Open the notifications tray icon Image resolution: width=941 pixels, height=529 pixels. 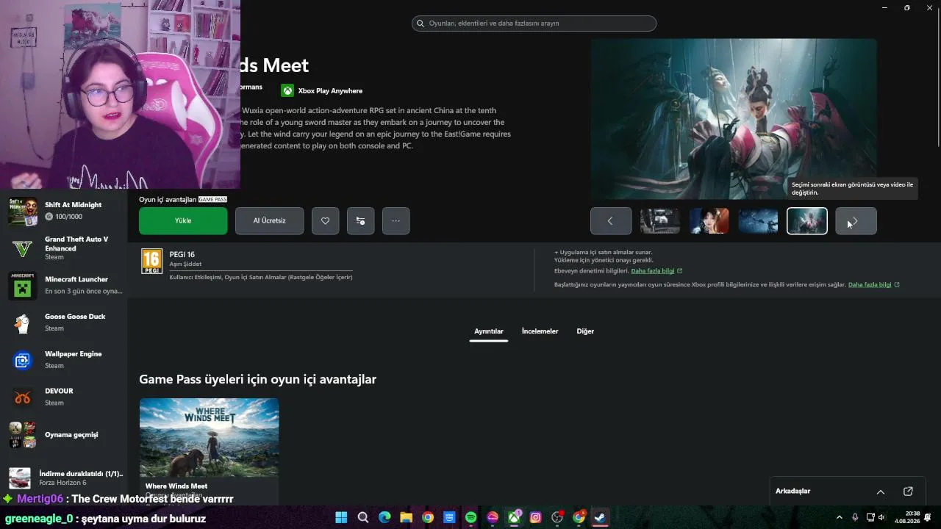(x=929, y=517)
